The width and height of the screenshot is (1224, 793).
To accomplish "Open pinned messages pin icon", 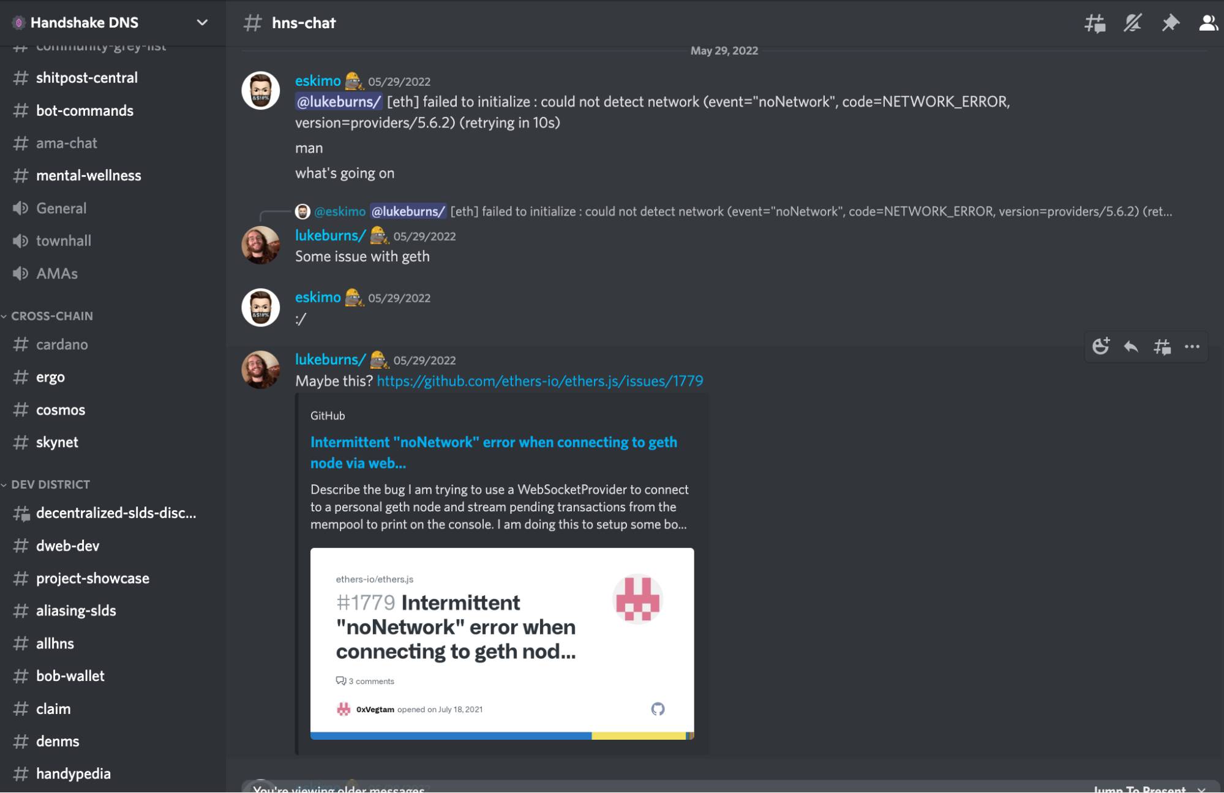I will (x=1170, y=23).
